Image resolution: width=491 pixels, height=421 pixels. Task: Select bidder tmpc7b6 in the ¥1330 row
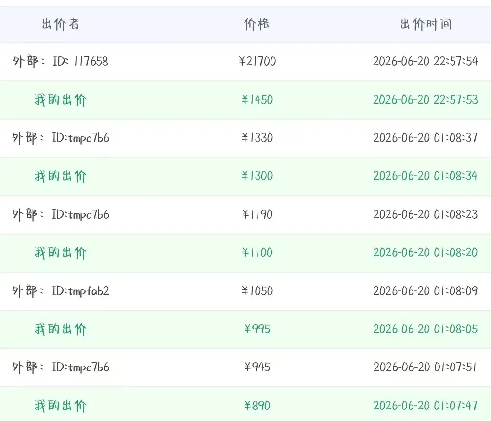click(x=61, y=138)
